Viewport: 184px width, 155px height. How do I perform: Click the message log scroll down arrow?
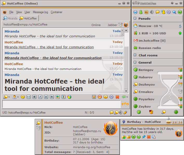126,91
